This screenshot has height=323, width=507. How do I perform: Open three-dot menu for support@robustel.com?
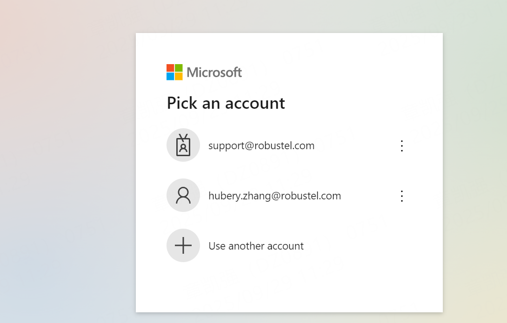pyautogui.click(x=402, y=146)
